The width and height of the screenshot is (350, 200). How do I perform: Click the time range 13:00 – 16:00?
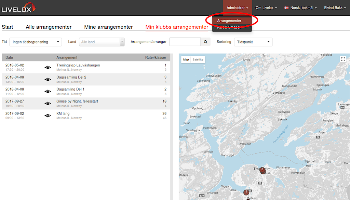coord(15,82)
